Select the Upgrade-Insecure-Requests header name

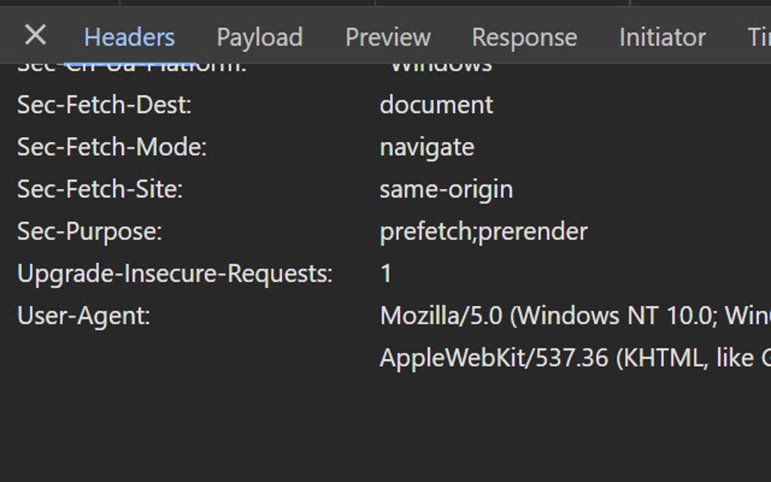coord(175,273)
